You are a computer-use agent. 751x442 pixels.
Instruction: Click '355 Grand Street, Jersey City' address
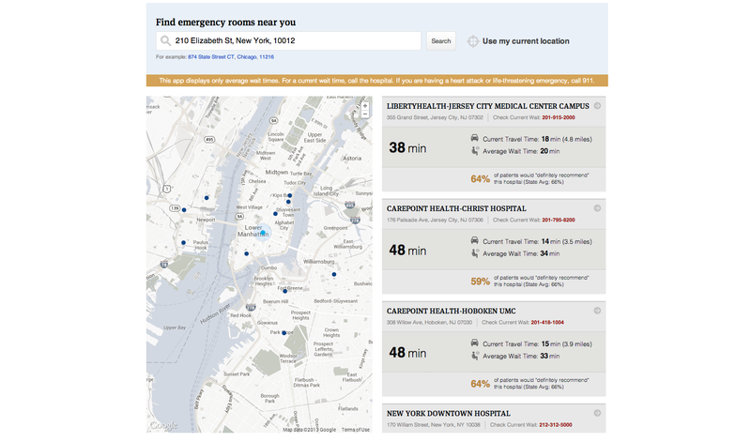(x=435, y=117)
